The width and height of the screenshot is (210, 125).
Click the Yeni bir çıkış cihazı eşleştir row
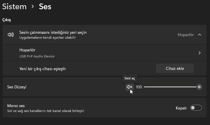(104, 68)
